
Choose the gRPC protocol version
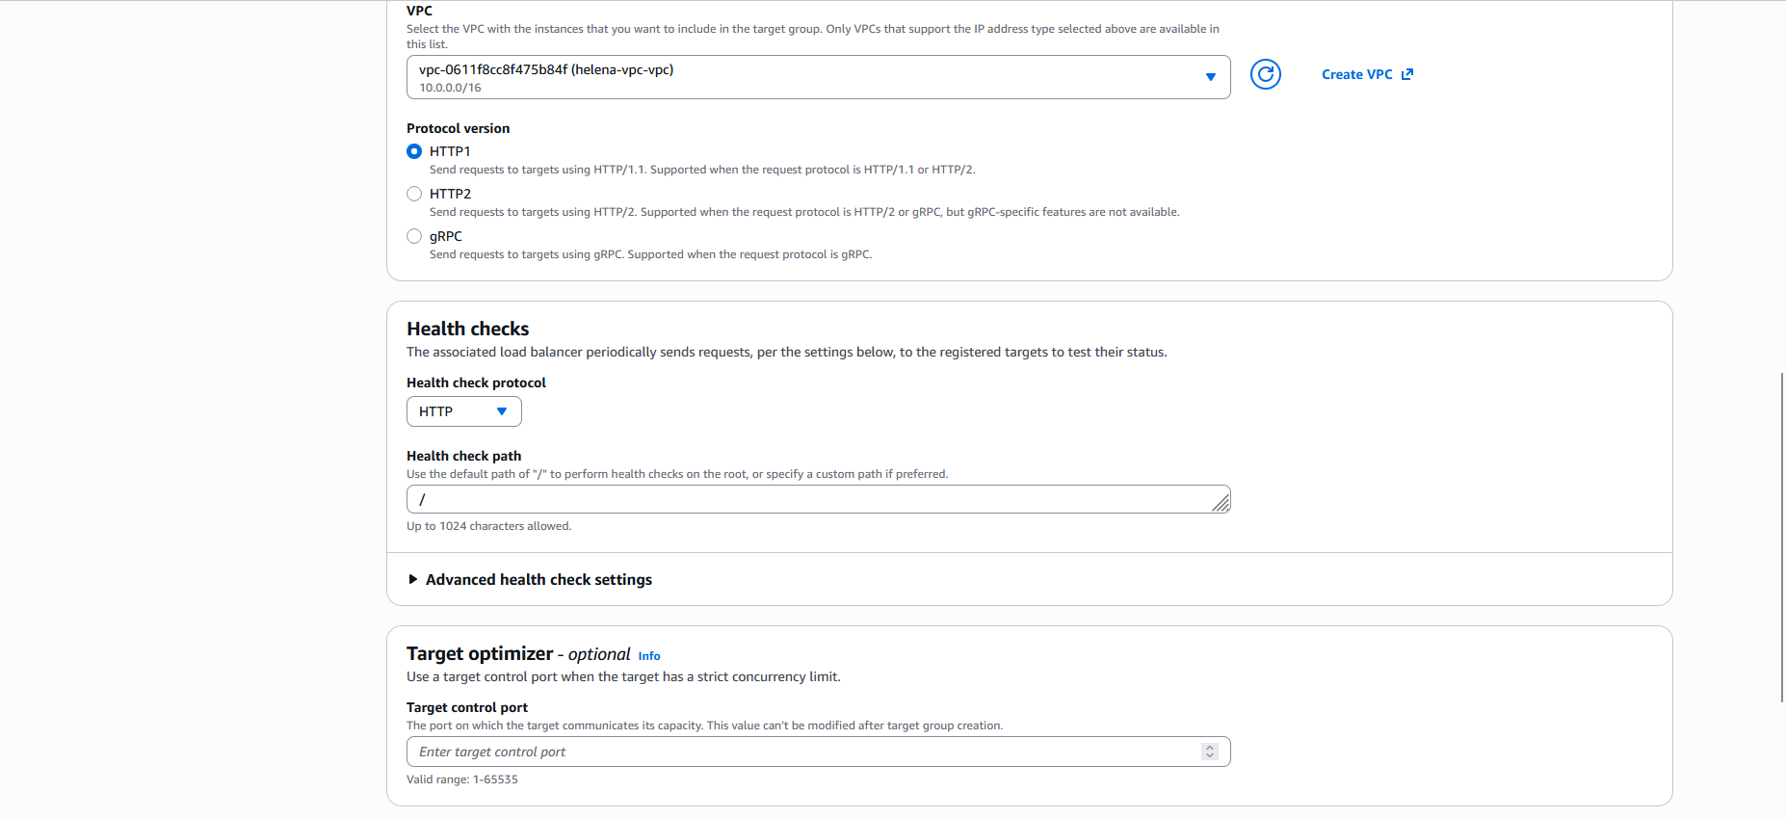[414, 236]
